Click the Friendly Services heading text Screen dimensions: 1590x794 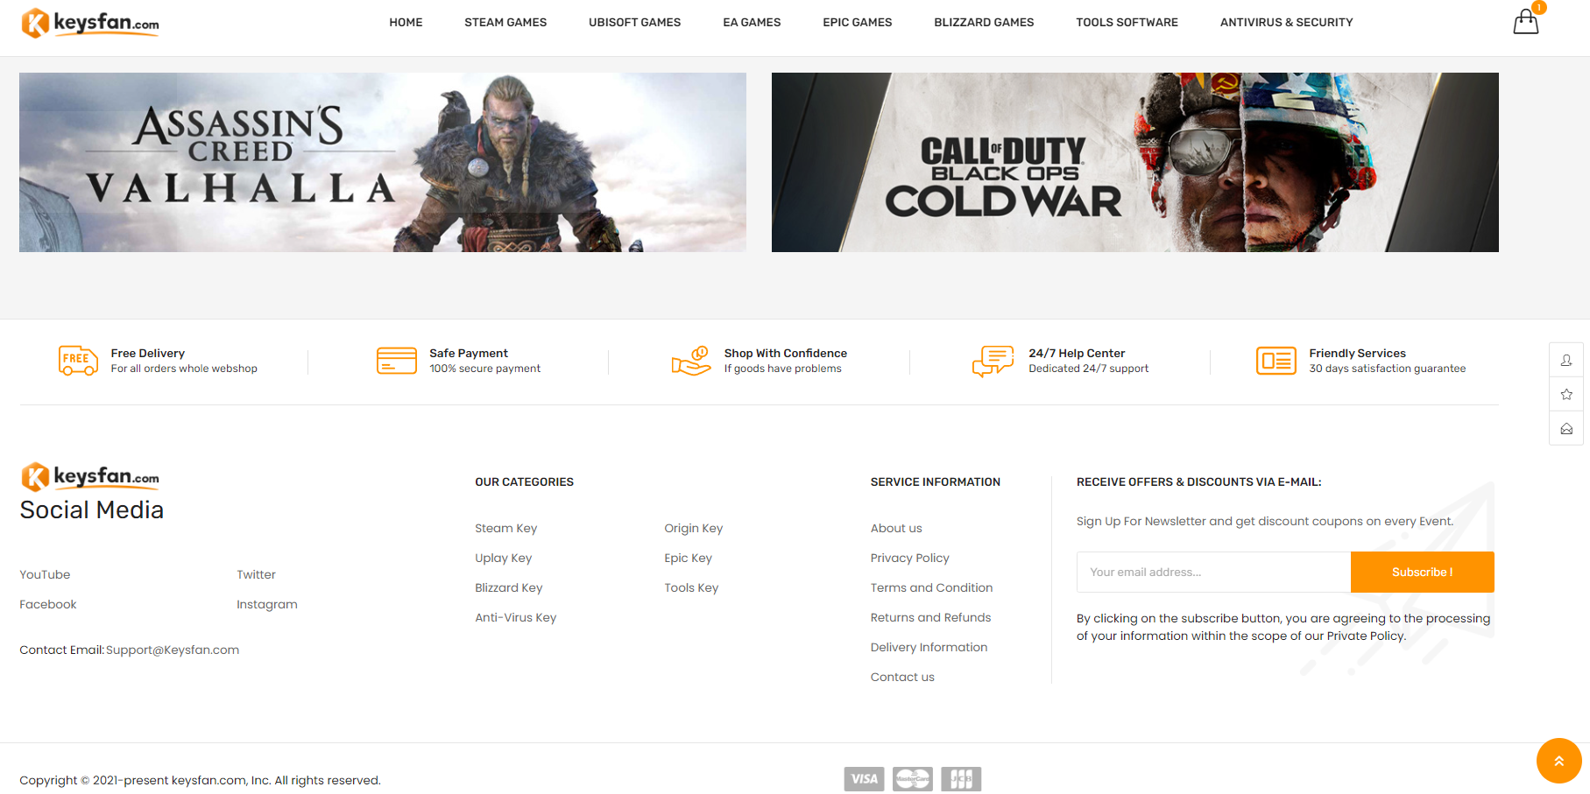[1358, 354]
